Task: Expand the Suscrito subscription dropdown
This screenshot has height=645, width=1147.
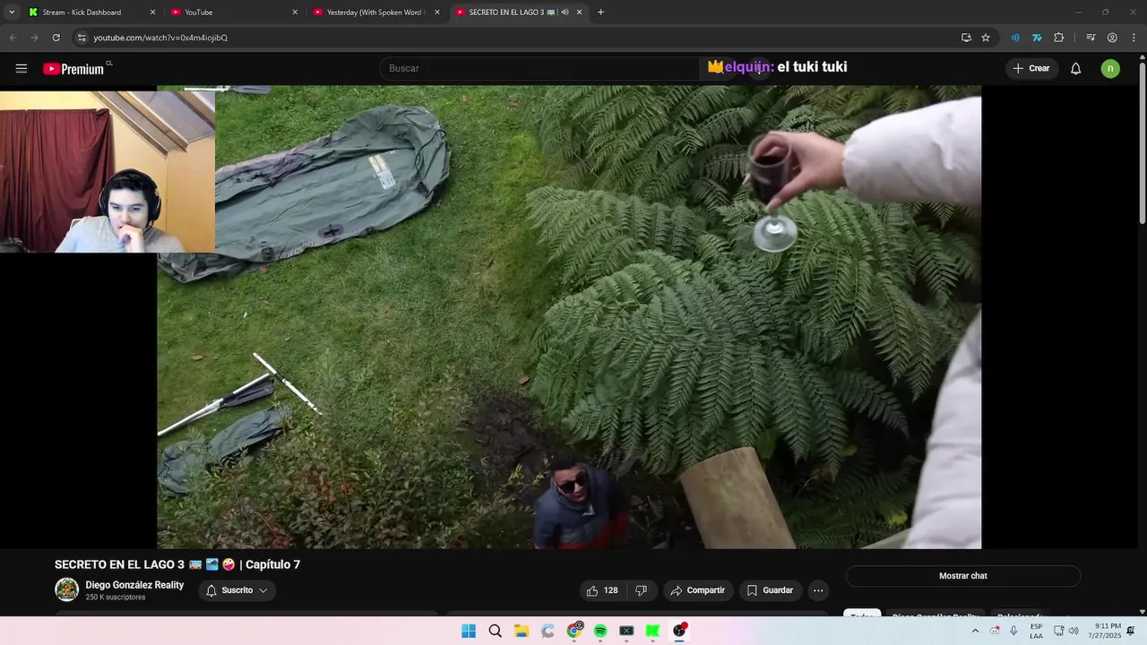Action: click(x=237, y=590)
